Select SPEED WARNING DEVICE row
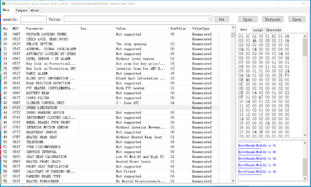Image resolution: width=311 pixels, height=187 pixels. pos(110,112)
